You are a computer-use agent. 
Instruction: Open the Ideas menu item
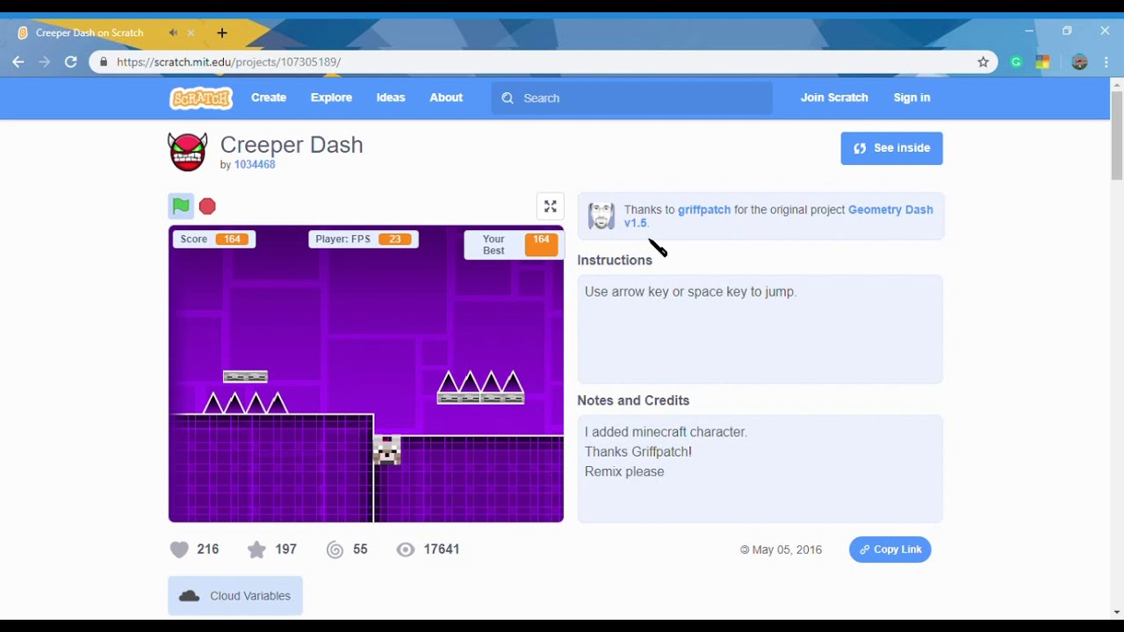pos(391,97)
